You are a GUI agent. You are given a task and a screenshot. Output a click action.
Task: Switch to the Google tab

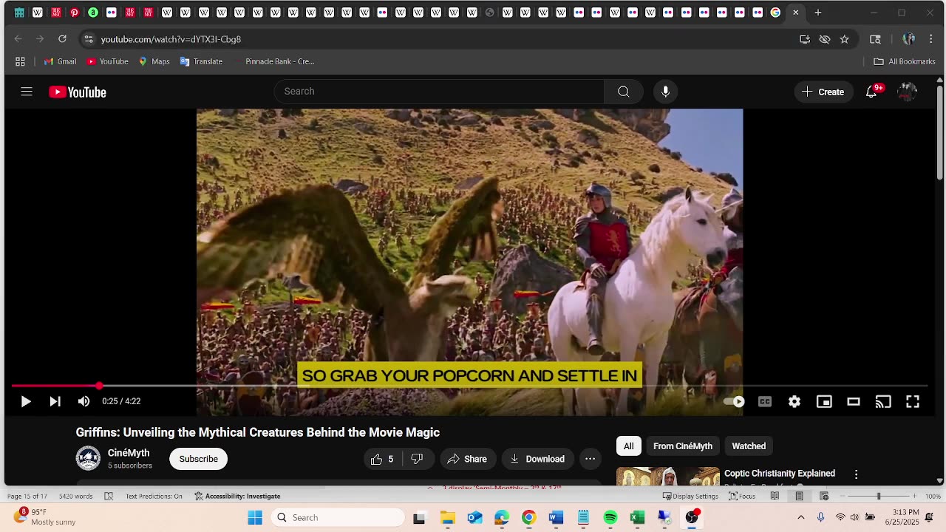[775, 13]
